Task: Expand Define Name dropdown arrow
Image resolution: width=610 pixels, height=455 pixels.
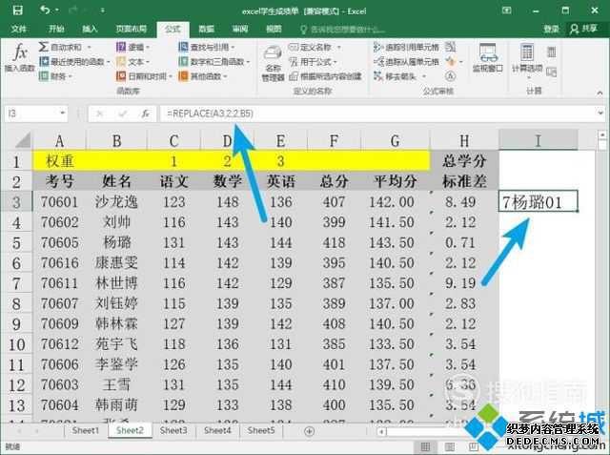Action: [338, 48]
